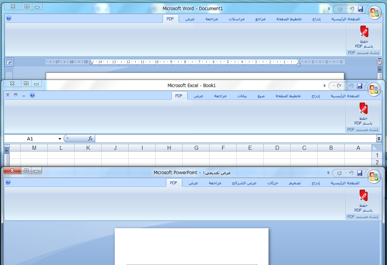Click the red PDF save icon in Word ribbon
This screenshot has height=265, width=387.
coord(364,32)
